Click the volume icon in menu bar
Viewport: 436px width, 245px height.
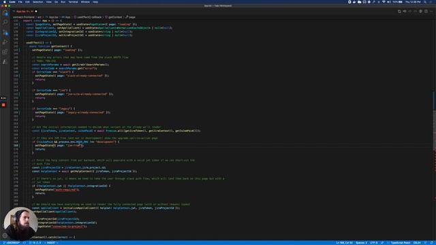click(x=389, y=2)
